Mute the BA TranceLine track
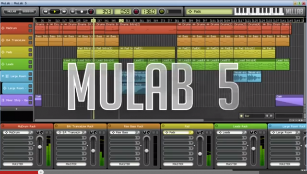The width and height of the screenshot is (307, 174). point(30,38)
